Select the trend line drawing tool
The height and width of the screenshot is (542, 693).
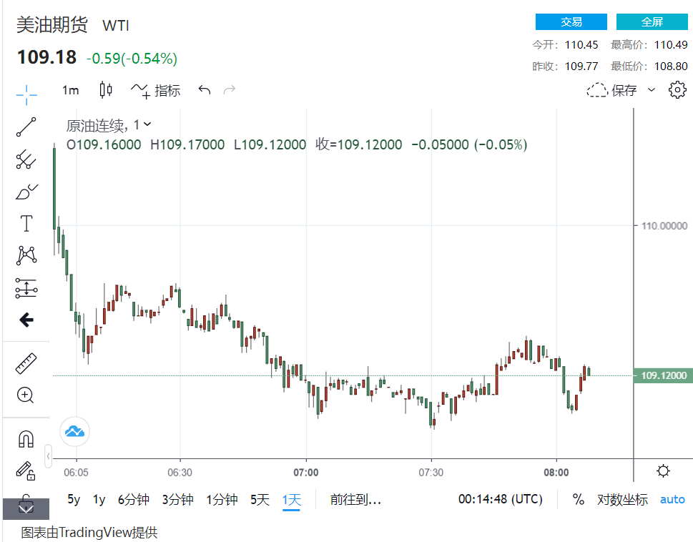click(x=26, y=127)
